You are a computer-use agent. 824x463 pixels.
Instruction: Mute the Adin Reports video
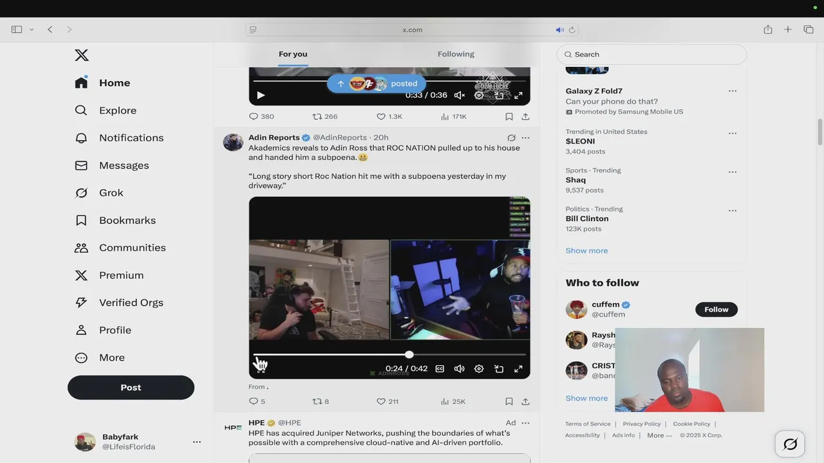point(459,368)
